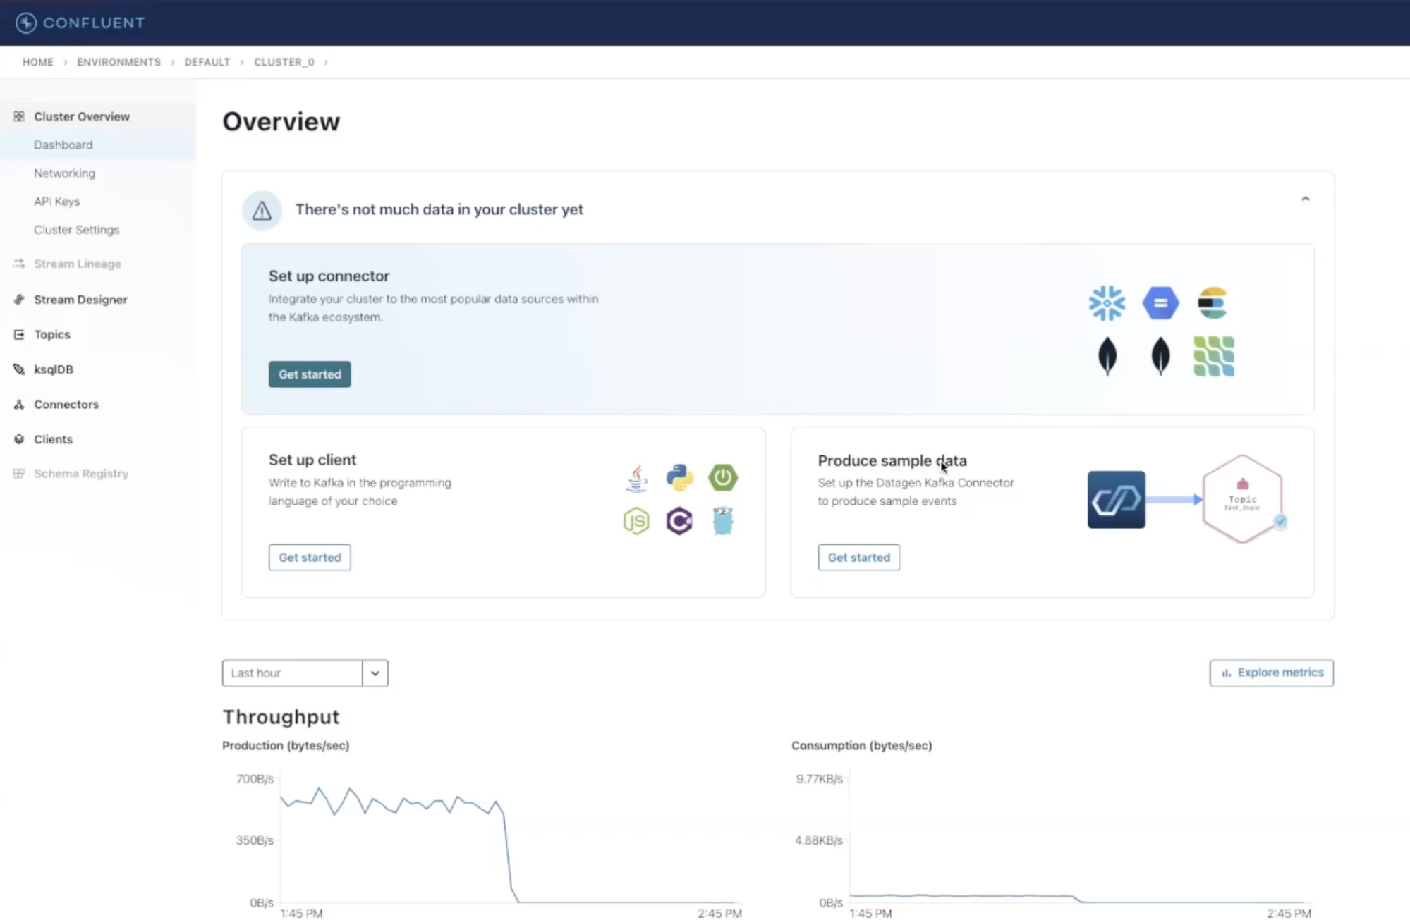1410x920 pixels.
Task: Open the Last hour dropdown arrow
Action: tap(375, 673)
